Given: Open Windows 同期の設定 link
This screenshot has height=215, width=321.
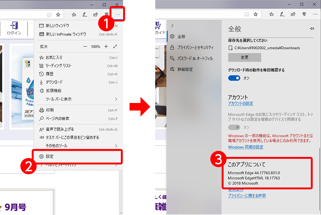Looking at the screenshot, I should 246,147.
